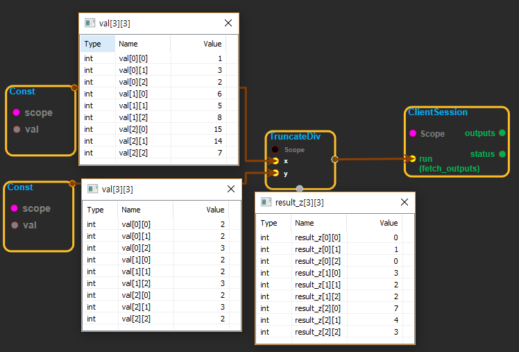The image size is (519, 352).
Task: Click the val pin on top Const node
Action: (x=17, y=129)
